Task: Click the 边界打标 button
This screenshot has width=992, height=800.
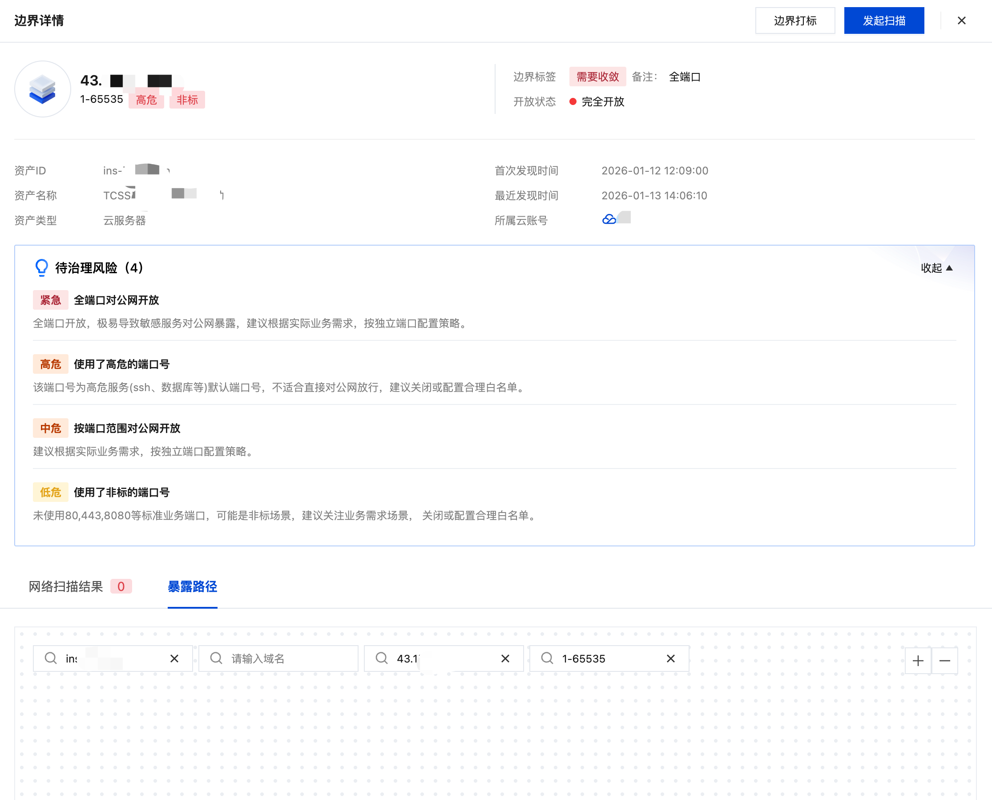Action: (795, 21)
